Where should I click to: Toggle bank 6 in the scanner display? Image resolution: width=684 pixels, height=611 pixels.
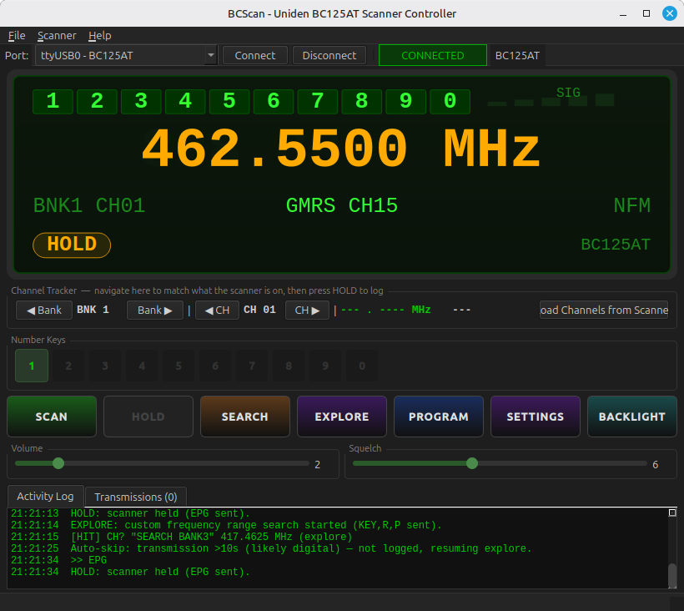274,101
